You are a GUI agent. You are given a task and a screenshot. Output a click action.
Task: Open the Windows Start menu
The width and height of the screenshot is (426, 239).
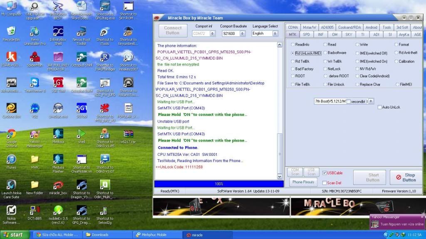[14, 235]
